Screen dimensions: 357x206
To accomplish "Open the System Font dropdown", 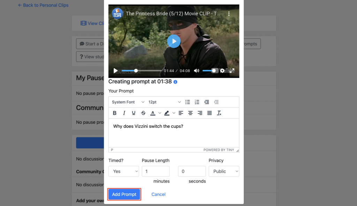I will pos(128,102).
